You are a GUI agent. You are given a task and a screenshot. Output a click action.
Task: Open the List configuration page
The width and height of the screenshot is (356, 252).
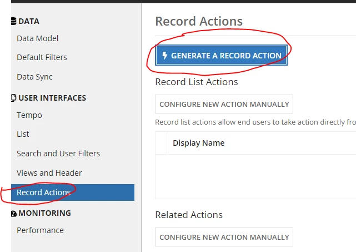(x=23, y=134)
